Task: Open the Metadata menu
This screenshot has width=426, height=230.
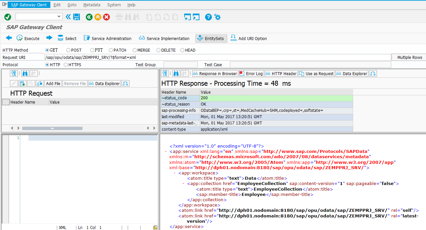Action: tap(92, 5)
